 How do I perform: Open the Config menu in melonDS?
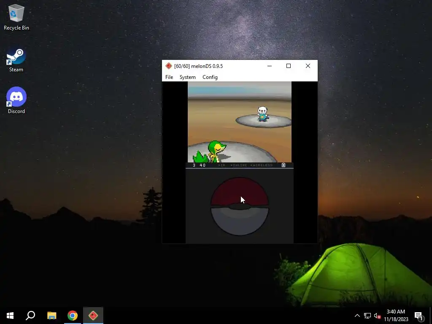[x=210, y=77]
